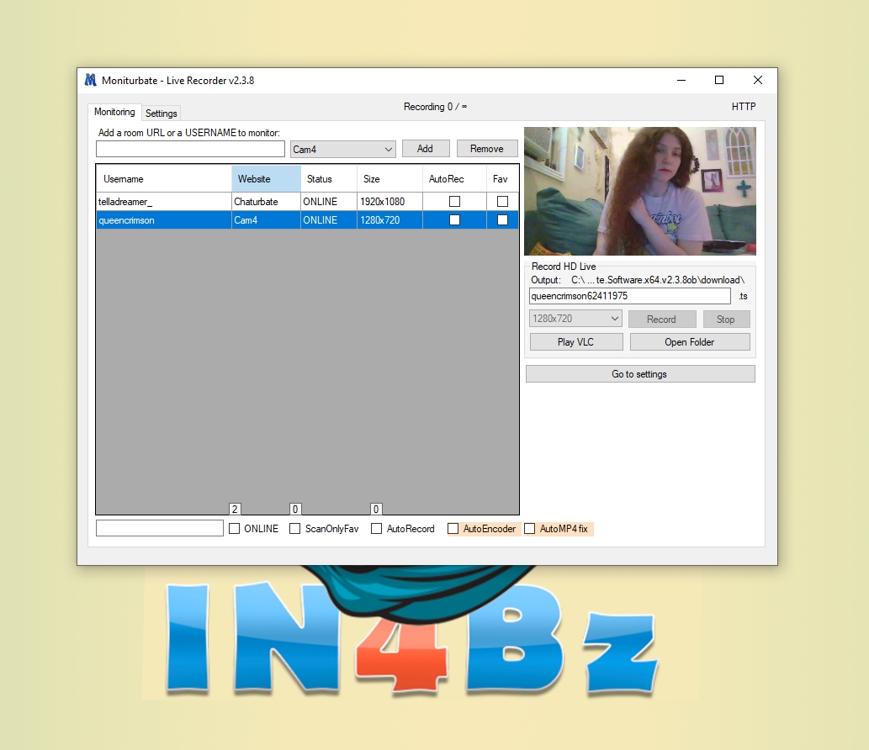The width and height of the screenshot is (869, 750).
Task: Toggle the ScanOnlyFav checkbox
Action: click(x=294, y=528)
